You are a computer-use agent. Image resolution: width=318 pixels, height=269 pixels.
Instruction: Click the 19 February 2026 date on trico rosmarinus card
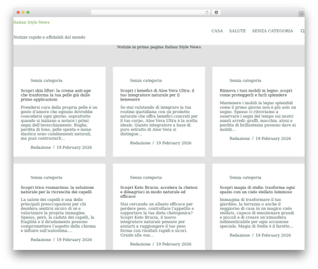tap(74, 240)
